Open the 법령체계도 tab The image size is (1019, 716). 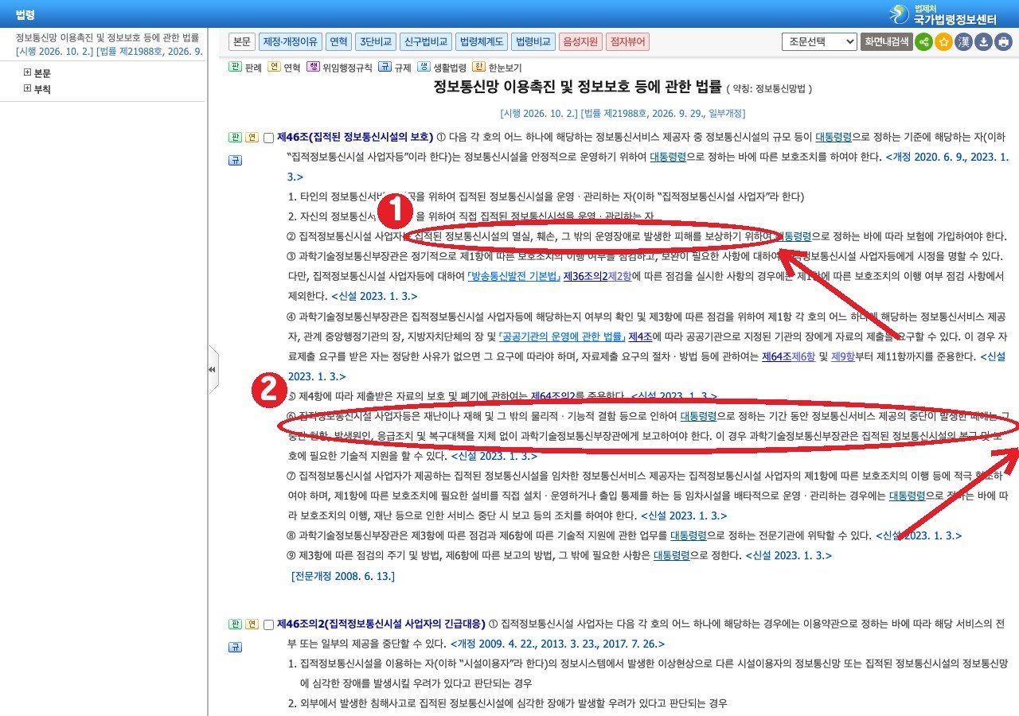pos(482,41)
